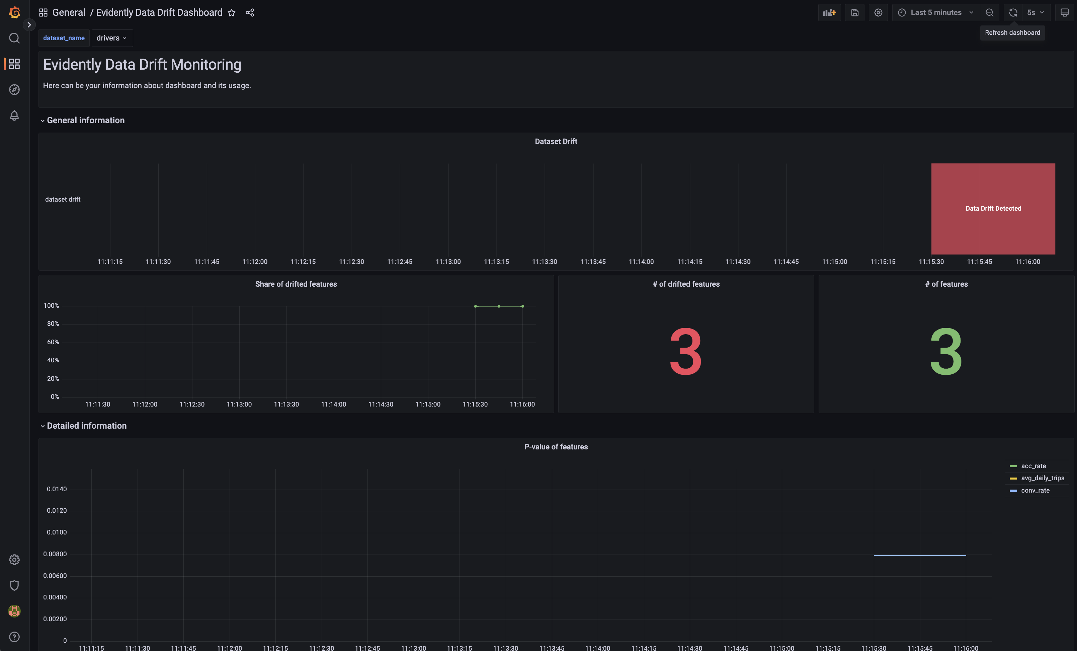The image size is (1077, 651).
Task: Open the search dashboards icon
Action: coord(14,39)
